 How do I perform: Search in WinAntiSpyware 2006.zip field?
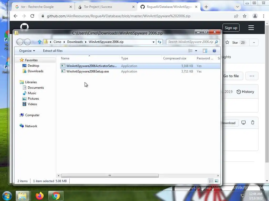coord(193,42)
